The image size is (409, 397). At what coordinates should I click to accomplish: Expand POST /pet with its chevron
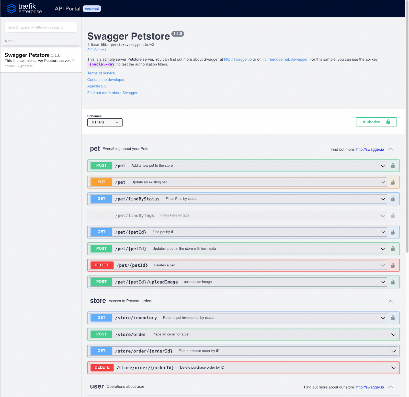click(x=383, y=166)
